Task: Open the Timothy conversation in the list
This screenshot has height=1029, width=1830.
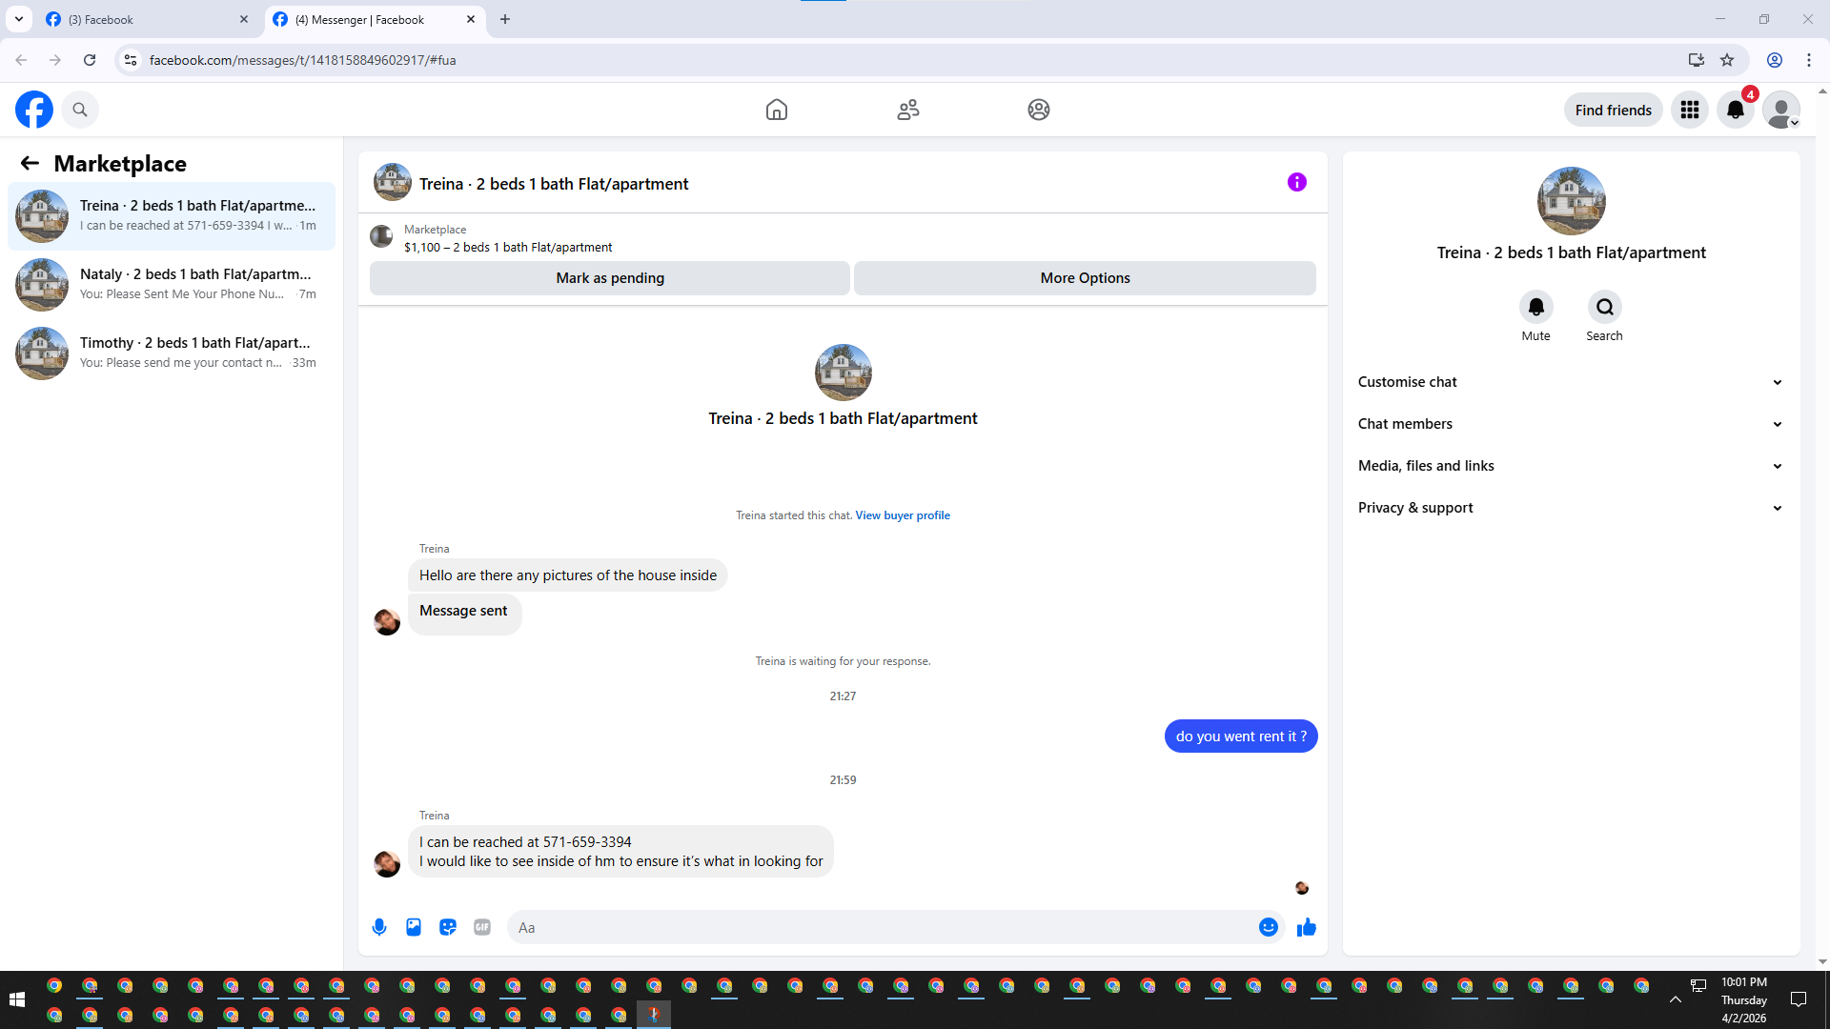Action: click(x=172, y=353)
